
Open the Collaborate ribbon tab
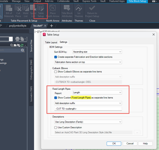click(x=63, y=1)
